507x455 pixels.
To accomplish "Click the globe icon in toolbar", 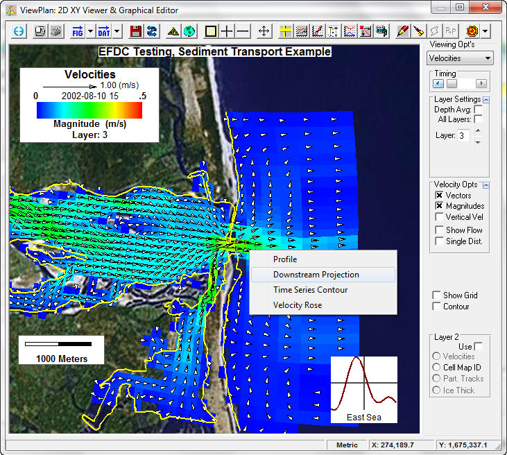I will [x=189, y=31].
